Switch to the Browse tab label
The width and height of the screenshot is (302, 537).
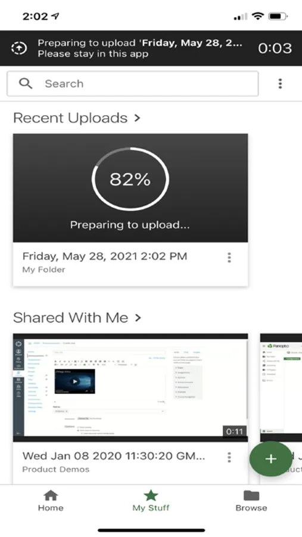point(251,508)
